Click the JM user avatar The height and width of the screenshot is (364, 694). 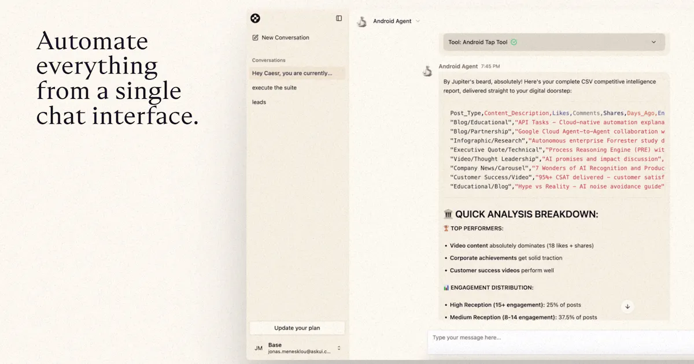pyautogui.click(x=259, y=348)
